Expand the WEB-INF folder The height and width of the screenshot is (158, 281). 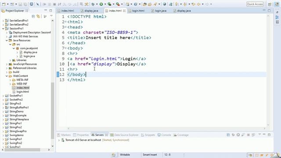click(10, 84)
